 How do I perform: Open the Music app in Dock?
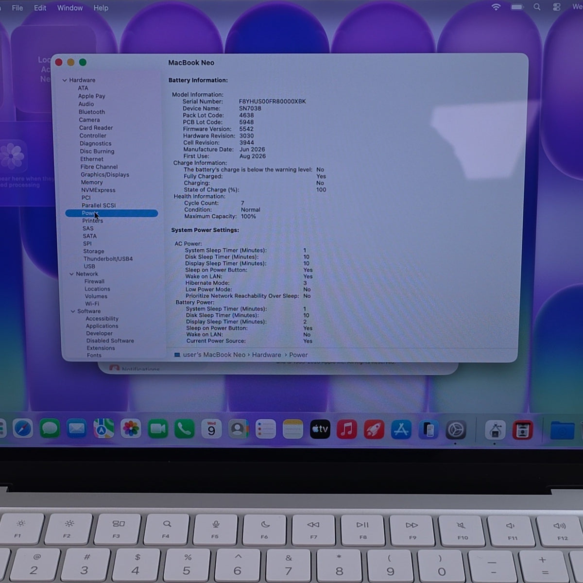click(347, 429)
